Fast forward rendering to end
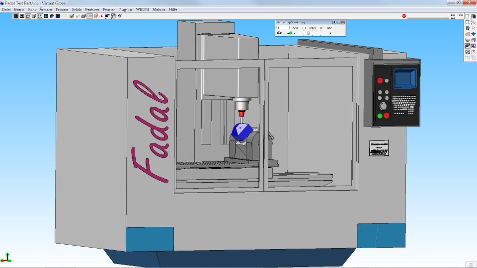477x268 pixels. point(330,28)
